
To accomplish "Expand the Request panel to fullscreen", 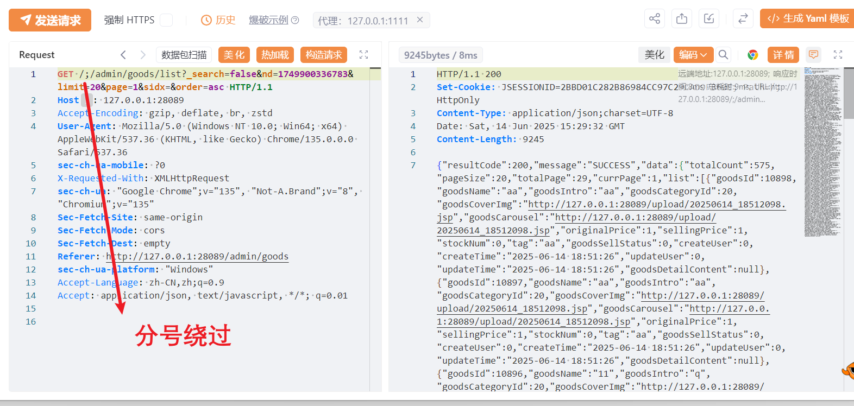I will click(363, 55).
